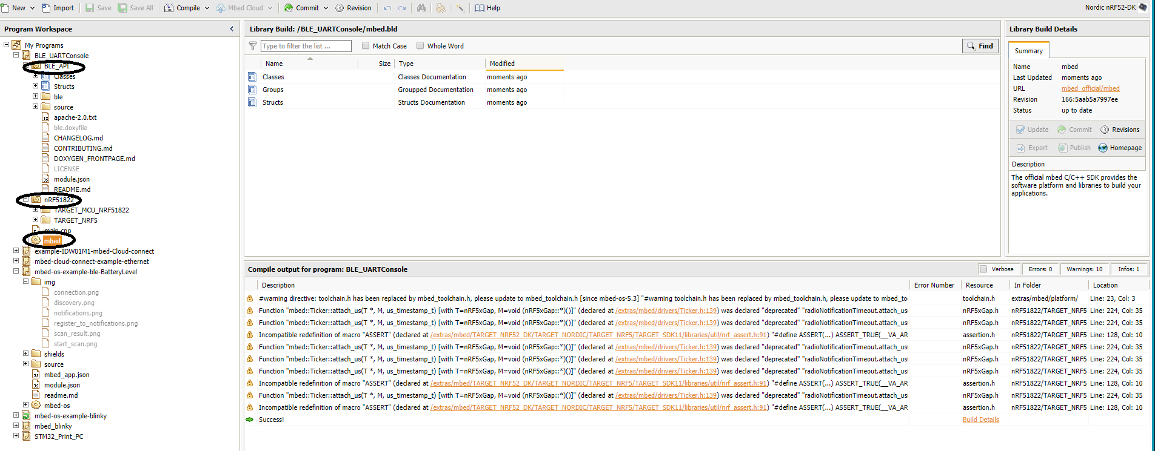
Task: Select the Summary tab
Action: [1028, 51]
